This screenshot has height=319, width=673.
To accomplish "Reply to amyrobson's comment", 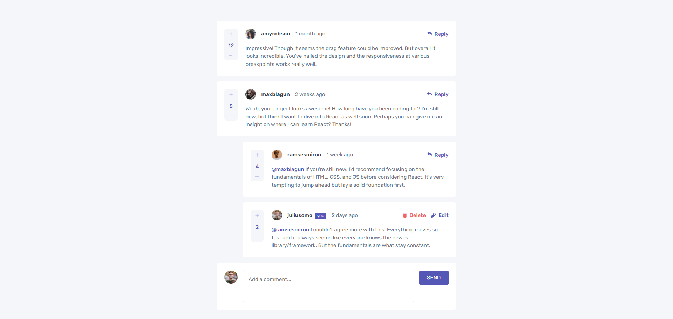I will pos(438,34).
